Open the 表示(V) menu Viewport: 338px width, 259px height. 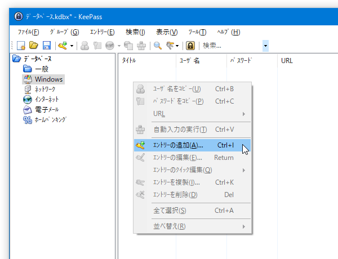pos(167,32)
